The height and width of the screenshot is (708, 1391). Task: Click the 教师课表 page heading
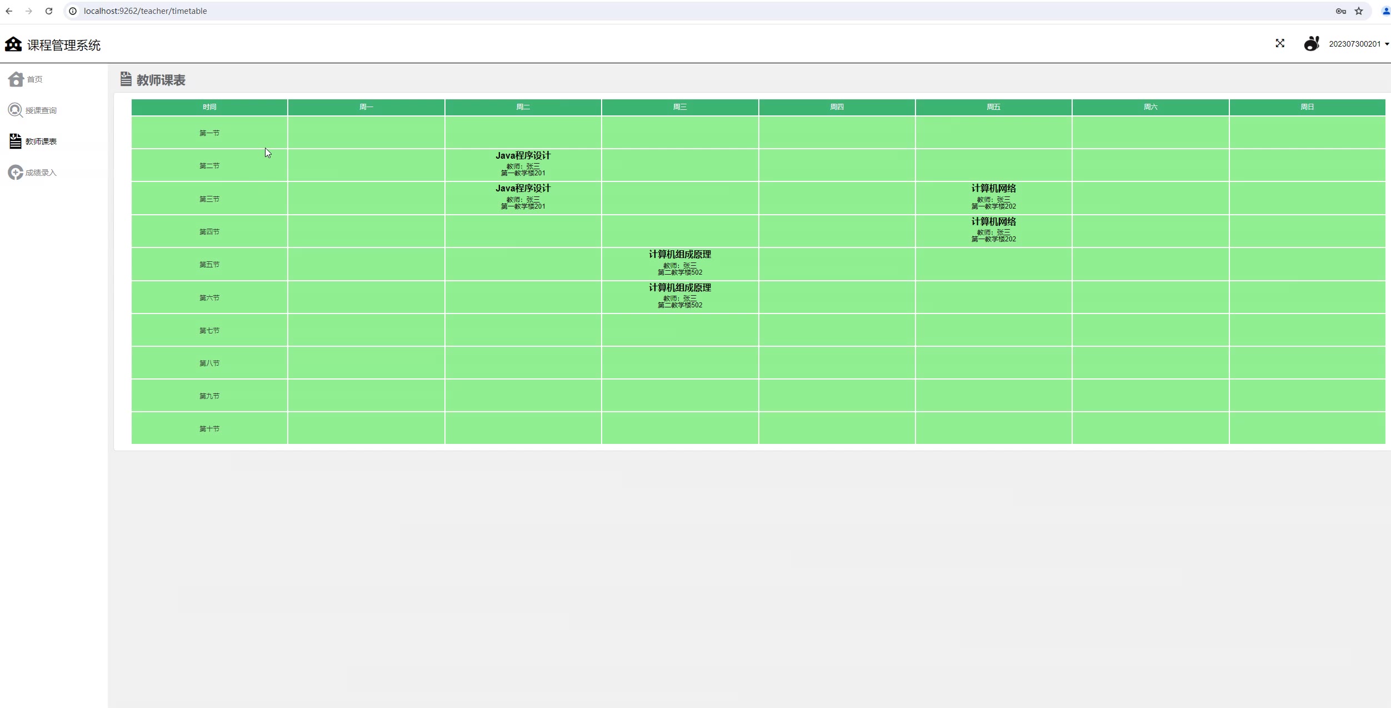(161, 80)
